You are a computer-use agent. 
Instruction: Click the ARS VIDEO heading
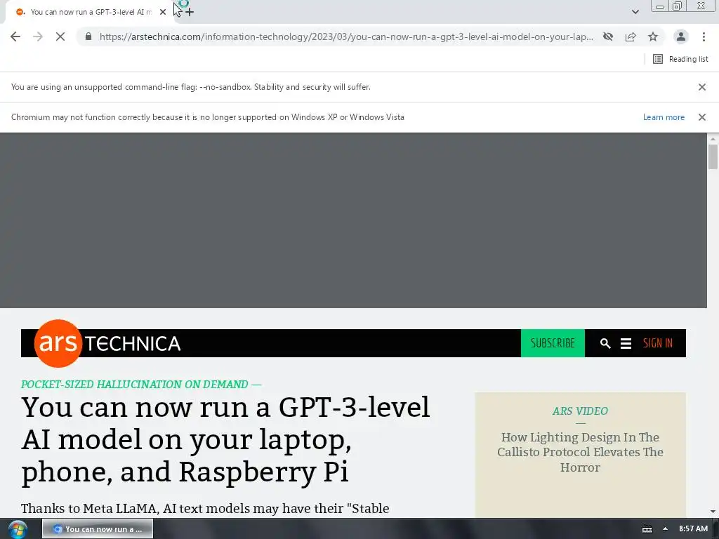pos(580,411)
